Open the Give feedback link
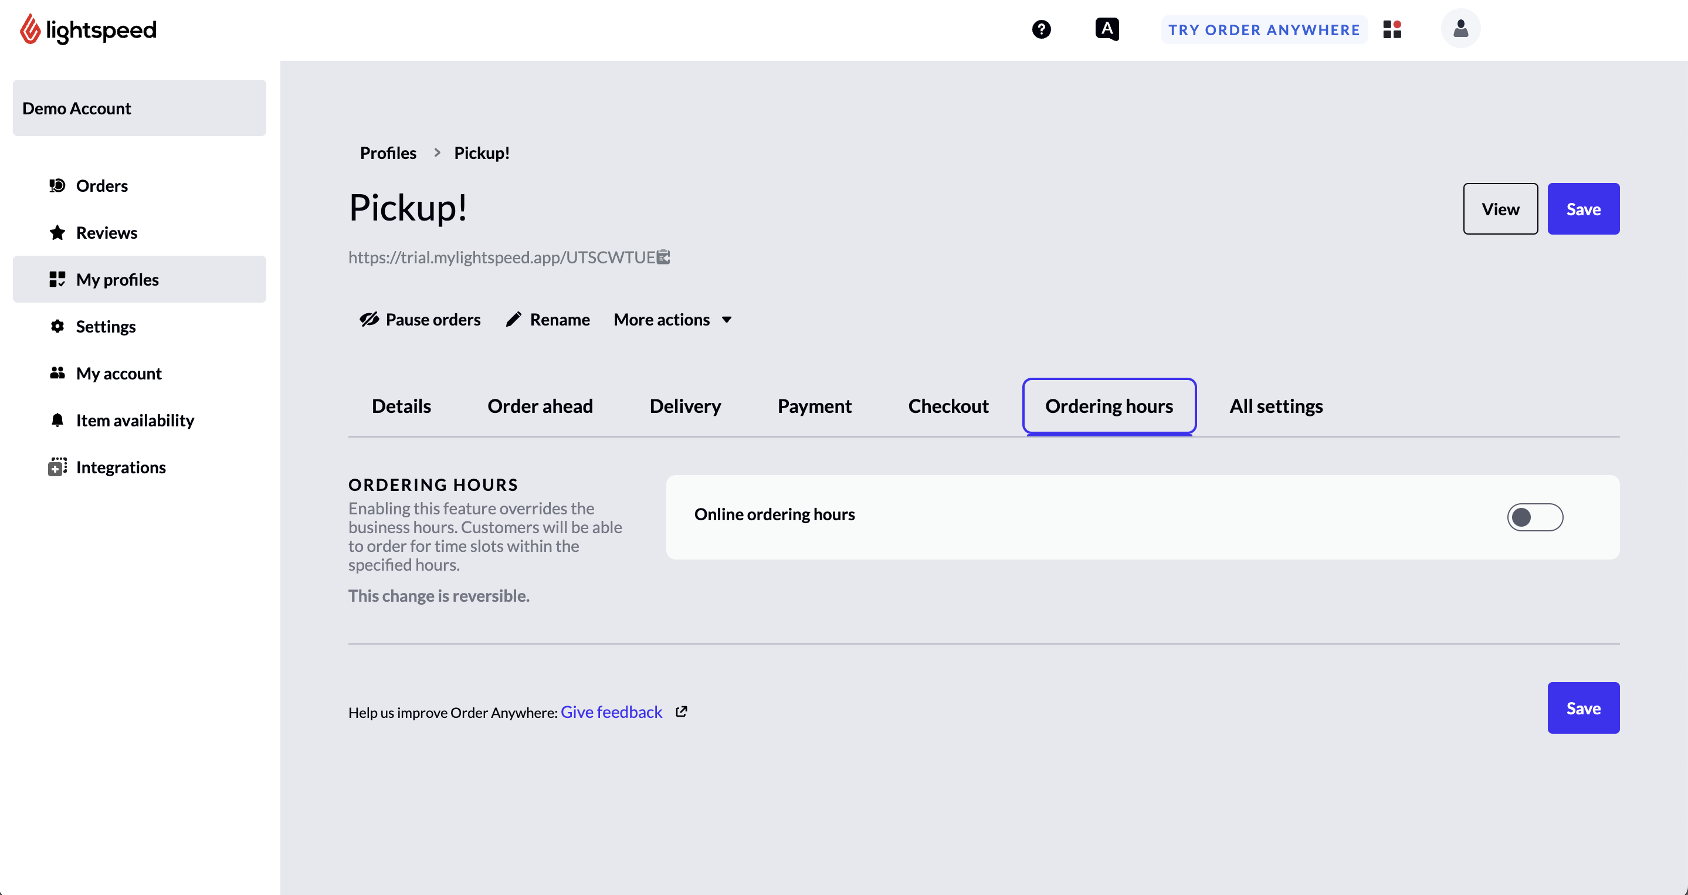Viewport: 1688px width, 895px height. 611,711
